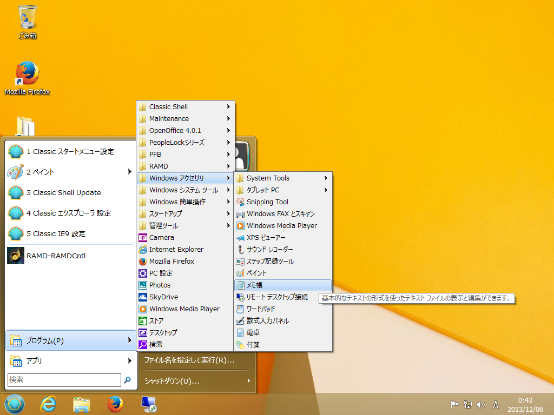Click the Internet Explorer taskbar icon

point(48,404)
